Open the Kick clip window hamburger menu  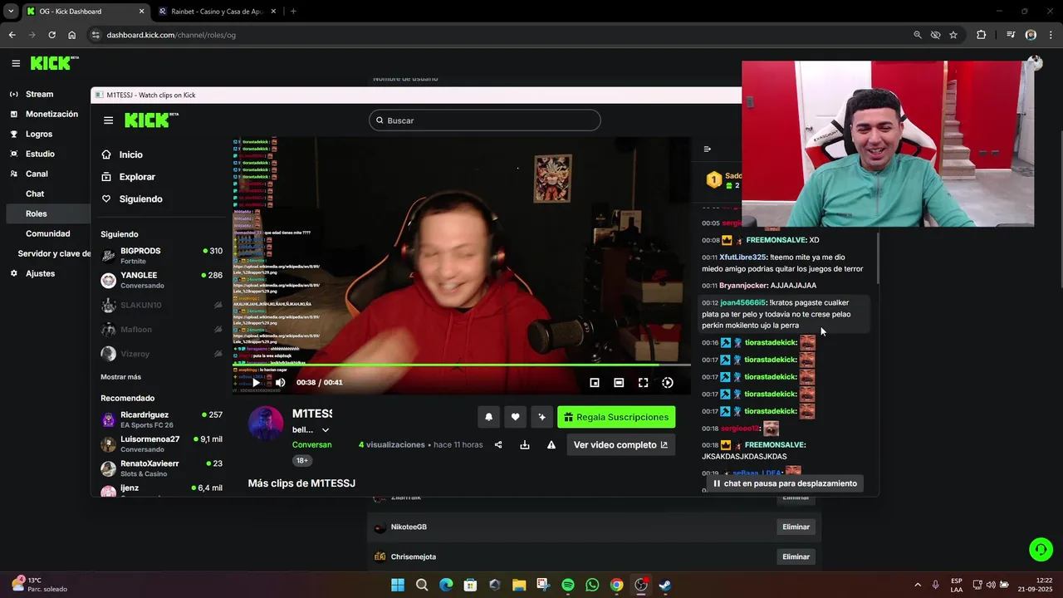tap(108, 120)
